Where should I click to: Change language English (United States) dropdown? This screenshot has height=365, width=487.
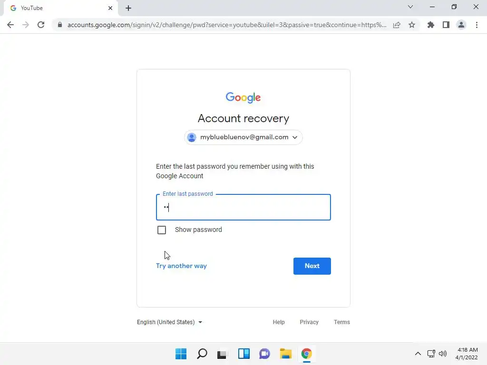170,322
